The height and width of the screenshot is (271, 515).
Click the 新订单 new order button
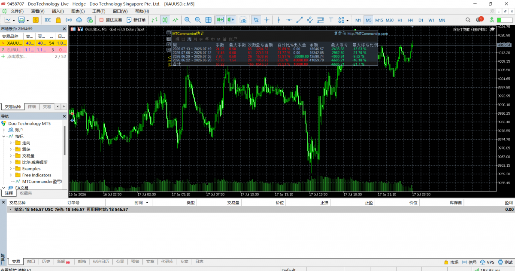[136, 20]
